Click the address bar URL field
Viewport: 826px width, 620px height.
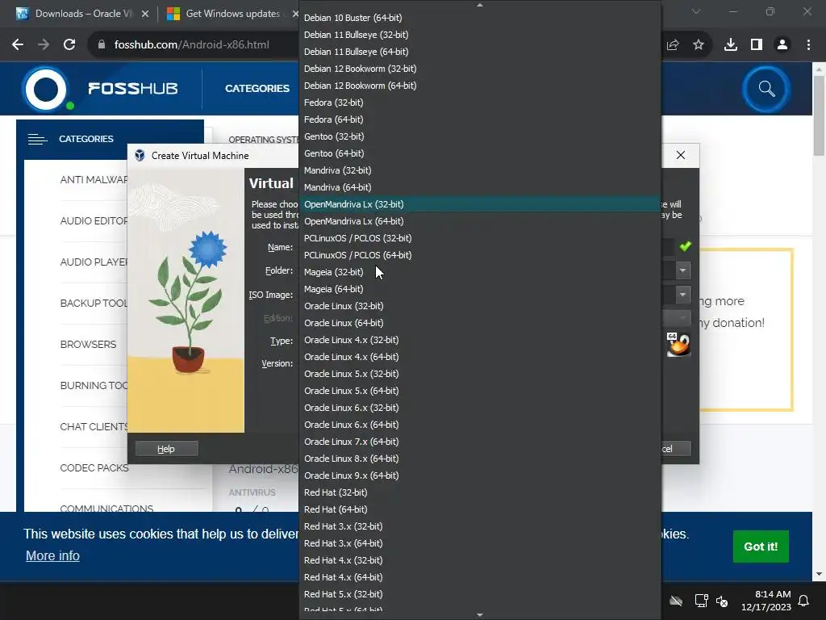click(192, 45)
